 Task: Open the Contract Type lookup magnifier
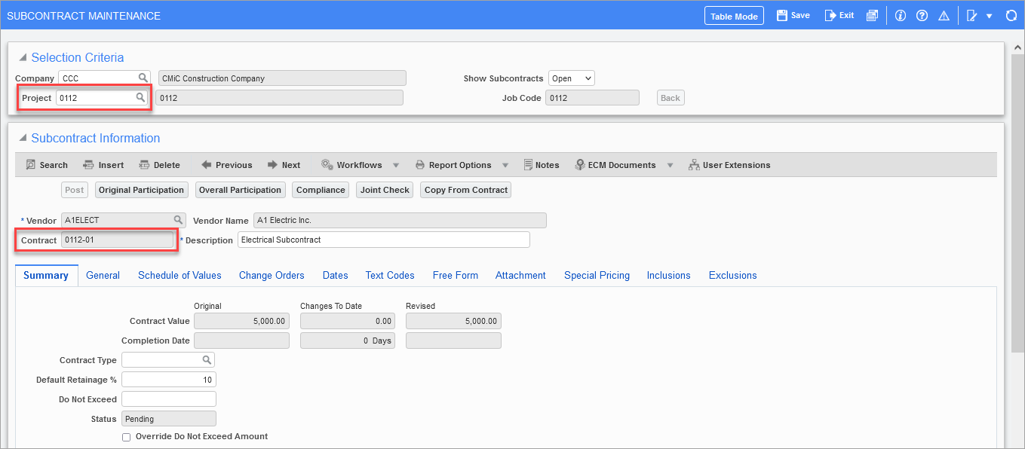pyautogui.click(x=207, y=360)
